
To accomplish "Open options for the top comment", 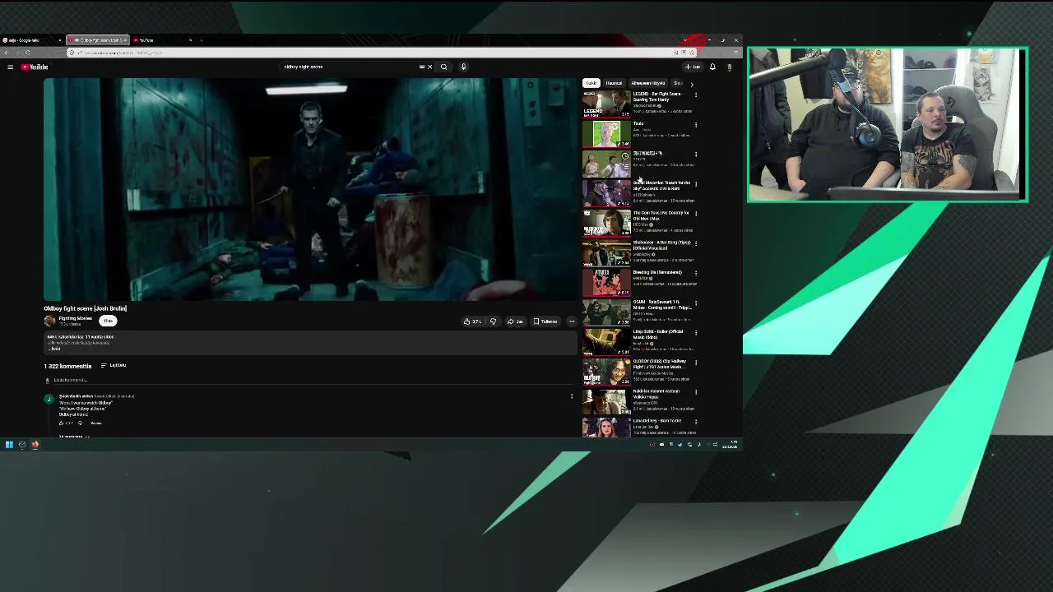I will (x=572, y=396).
